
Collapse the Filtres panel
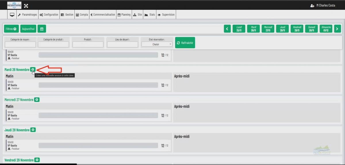11,29
